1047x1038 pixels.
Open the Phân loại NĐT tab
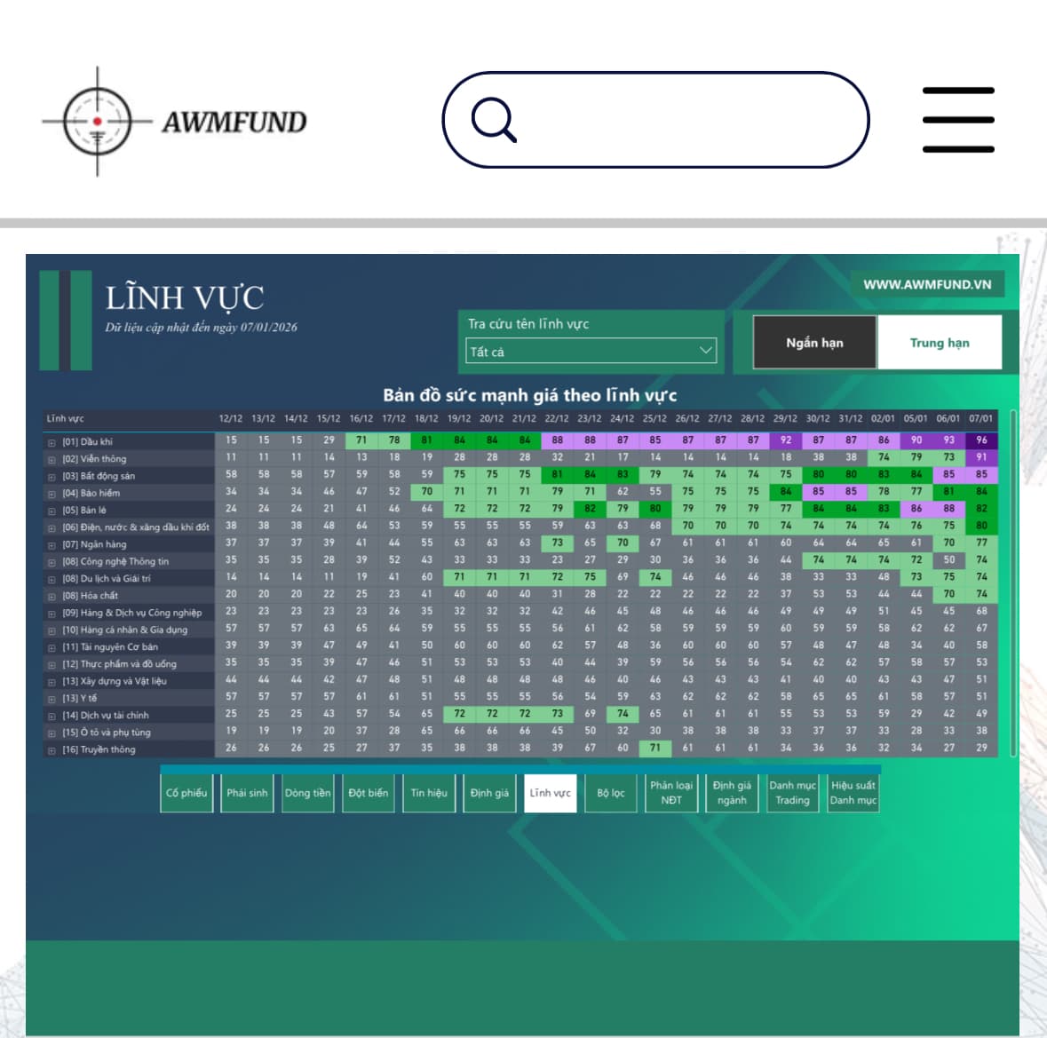pos(671,793)
